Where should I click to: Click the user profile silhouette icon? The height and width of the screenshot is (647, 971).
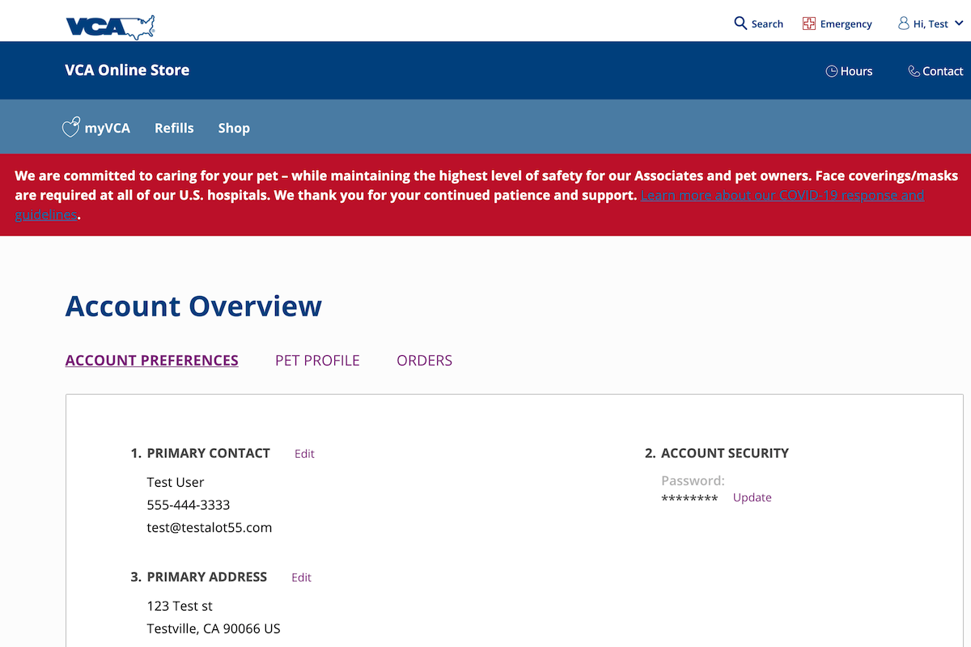903,23
